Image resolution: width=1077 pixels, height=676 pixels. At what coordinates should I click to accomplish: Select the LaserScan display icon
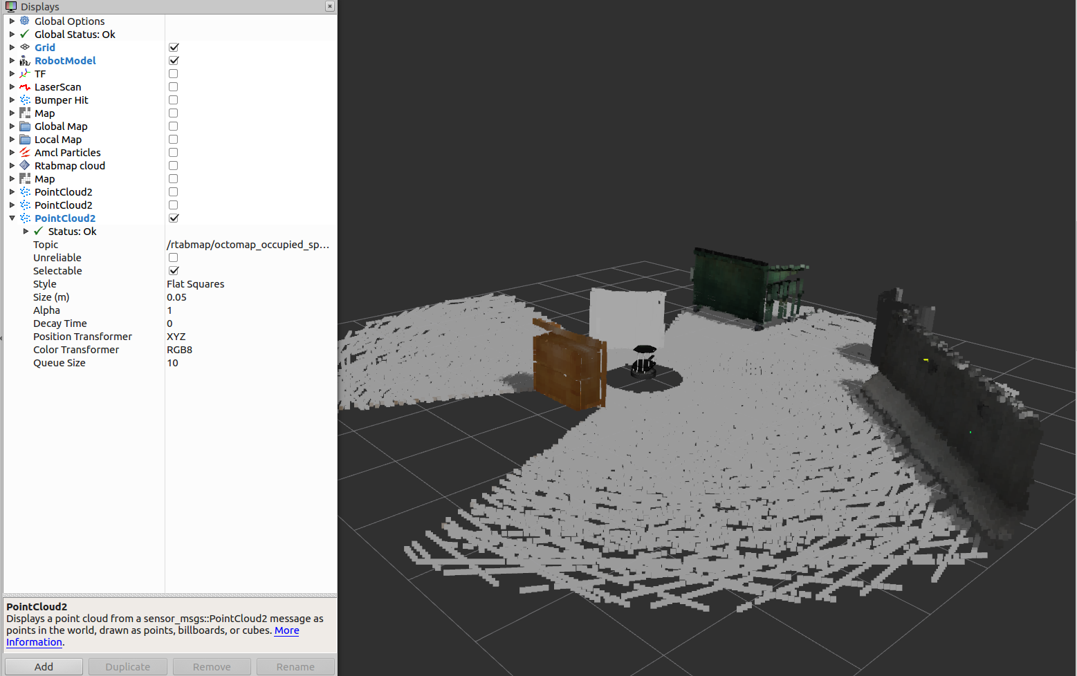coord(24,86)
